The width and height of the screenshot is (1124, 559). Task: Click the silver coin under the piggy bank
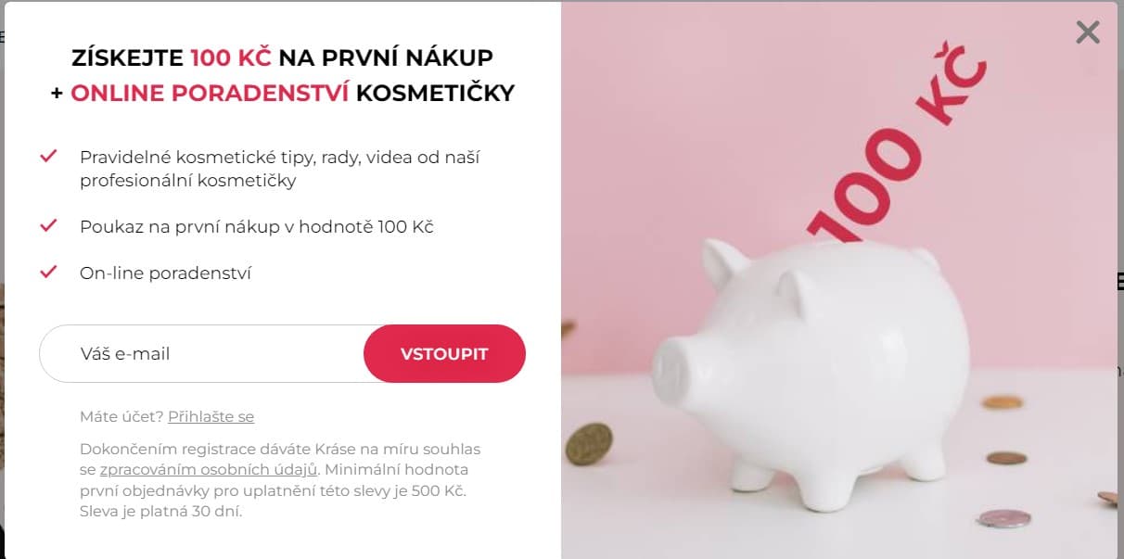pyautogui.click(x=1003, y=518)
